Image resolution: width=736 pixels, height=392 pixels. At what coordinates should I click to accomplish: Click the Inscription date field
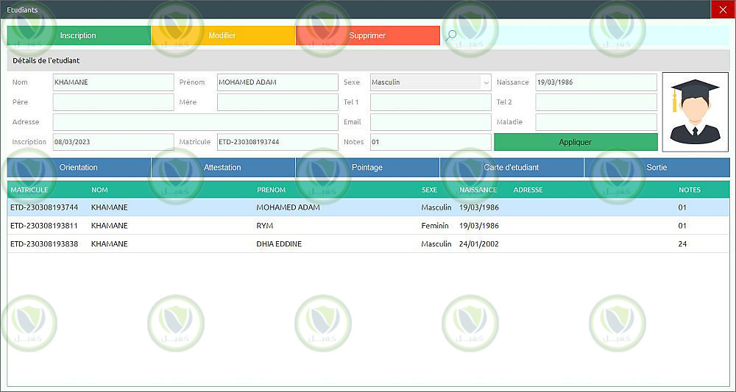pyautogui.click(x=113, y=142)
